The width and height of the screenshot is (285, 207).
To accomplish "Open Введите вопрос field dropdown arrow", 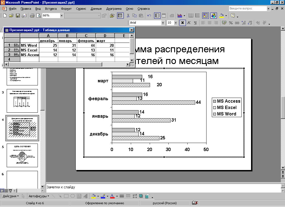I will coord(268,8).
